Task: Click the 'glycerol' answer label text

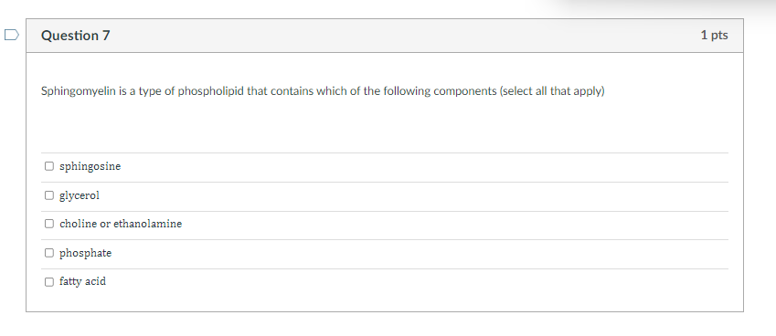Action: pos(80,195)
